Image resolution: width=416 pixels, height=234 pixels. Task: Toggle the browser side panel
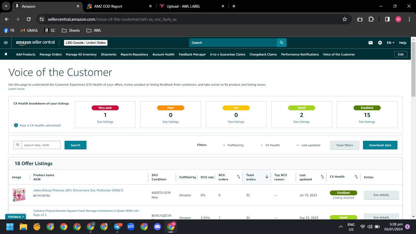point(387,19)
